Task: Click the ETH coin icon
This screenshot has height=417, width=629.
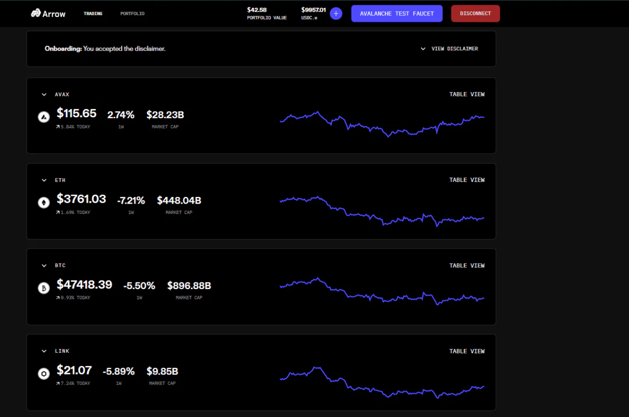Action: [44, 202]
